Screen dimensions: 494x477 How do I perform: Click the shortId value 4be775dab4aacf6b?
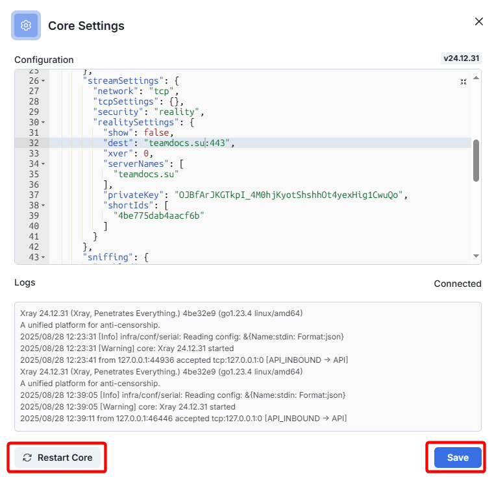tap(158, 216)
